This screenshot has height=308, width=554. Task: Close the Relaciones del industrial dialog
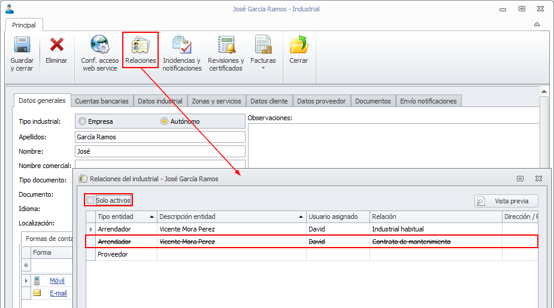(538, 178)
